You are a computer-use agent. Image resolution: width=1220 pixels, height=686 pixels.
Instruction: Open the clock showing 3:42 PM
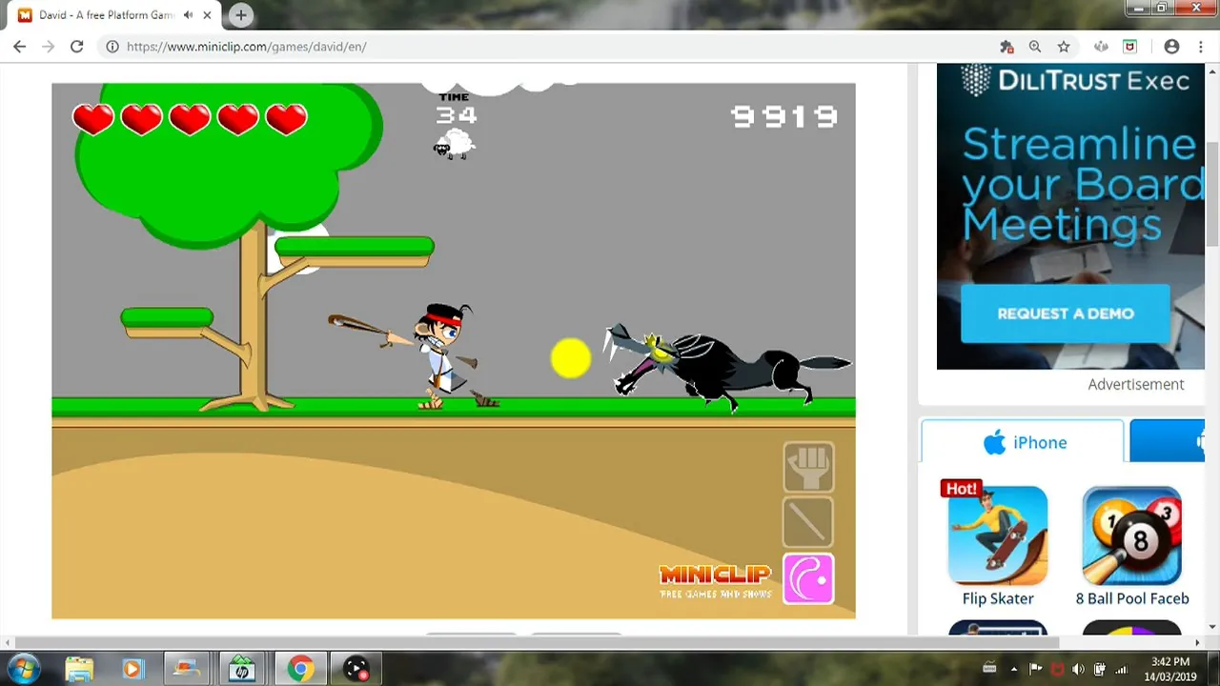(1169, 669)
